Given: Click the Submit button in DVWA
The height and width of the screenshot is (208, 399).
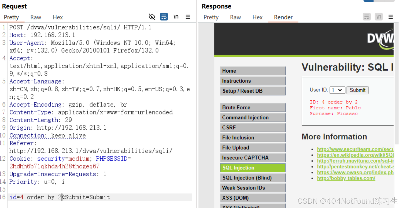Looking at the screenshot, I should [x=358, y=90].
